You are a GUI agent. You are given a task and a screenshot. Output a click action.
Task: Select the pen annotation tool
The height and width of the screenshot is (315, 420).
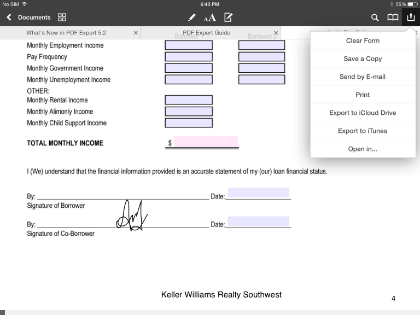[191, 17]
